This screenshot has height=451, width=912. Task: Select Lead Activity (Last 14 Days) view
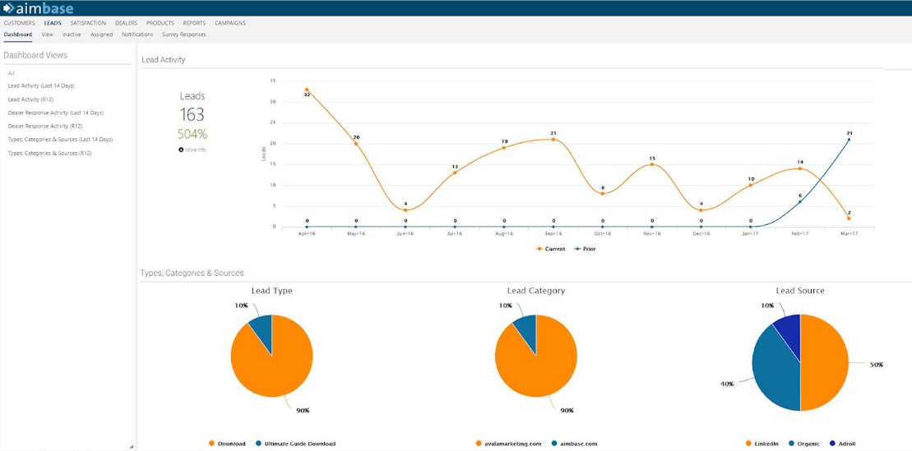tap(41, 85)
